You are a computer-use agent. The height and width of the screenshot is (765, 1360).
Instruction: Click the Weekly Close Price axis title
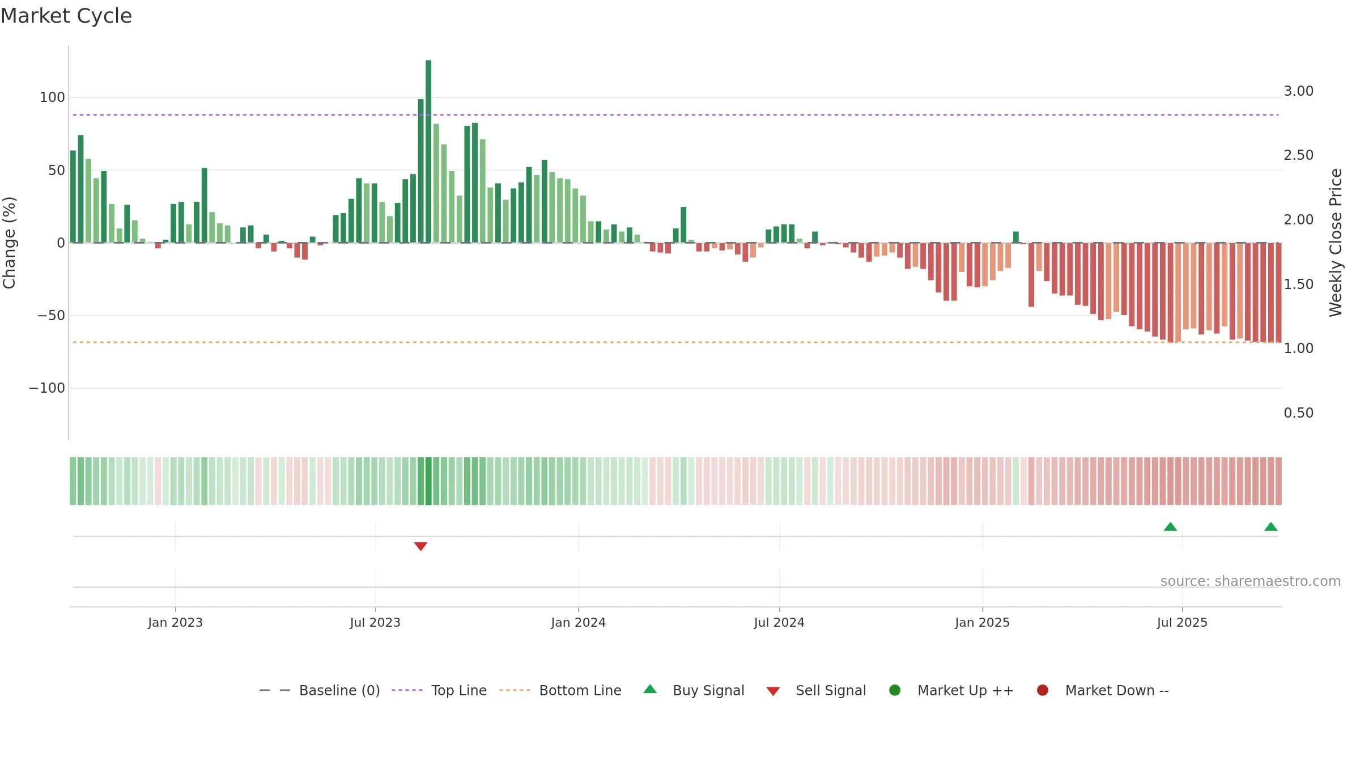click(1336, 243)
